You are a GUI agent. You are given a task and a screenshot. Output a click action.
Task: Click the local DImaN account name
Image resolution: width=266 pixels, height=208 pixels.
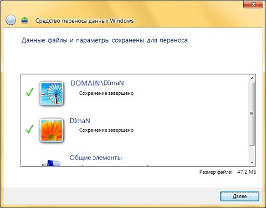[80, 121]
